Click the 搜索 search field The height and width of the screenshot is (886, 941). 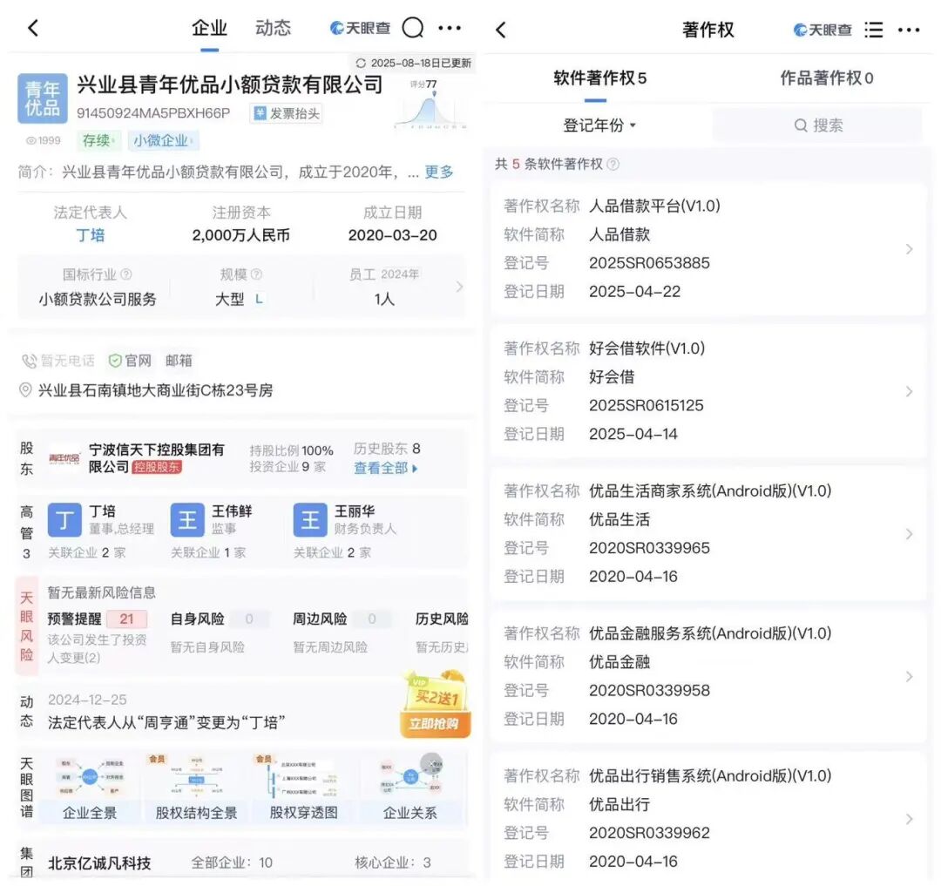817,125
